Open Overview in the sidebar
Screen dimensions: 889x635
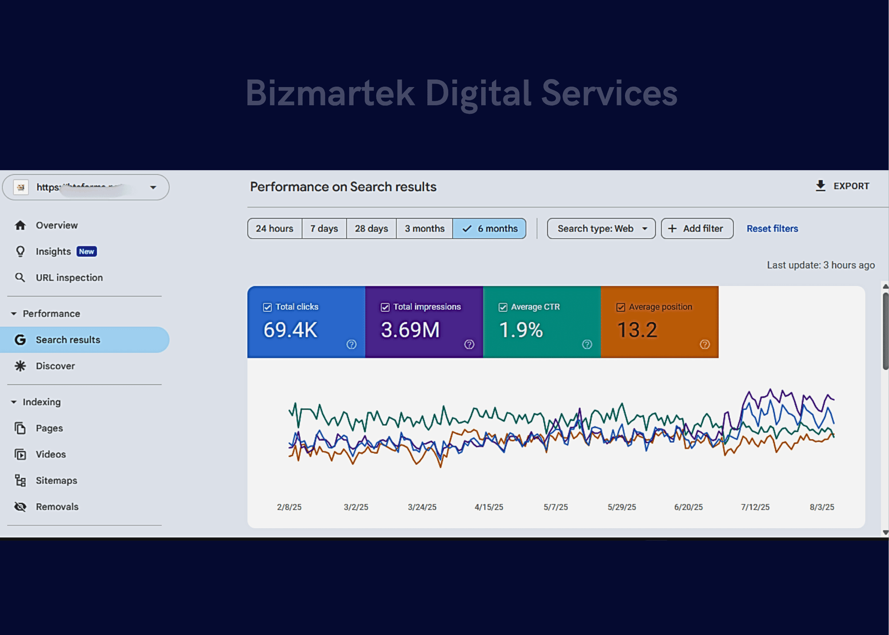coord(84,225)
